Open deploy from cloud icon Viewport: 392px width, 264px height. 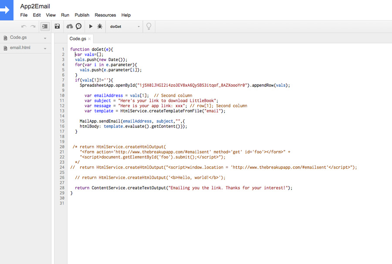click(70, 26)
